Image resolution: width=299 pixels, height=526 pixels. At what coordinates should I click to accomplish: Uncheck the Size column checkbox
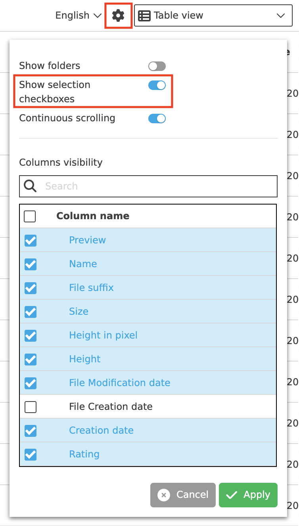pyautogui.click(x=31, y=312)
